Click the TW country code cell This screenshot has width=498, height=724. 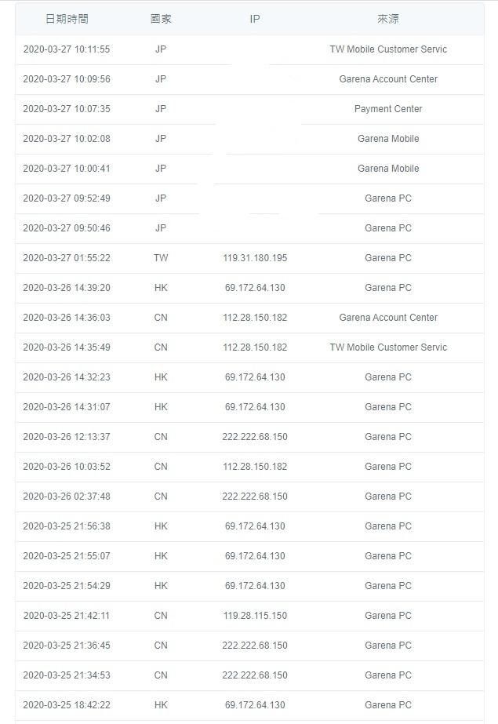161,258
